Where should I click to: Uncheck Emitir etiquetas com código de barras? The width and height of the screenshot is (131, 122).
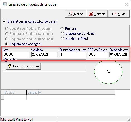4,21
